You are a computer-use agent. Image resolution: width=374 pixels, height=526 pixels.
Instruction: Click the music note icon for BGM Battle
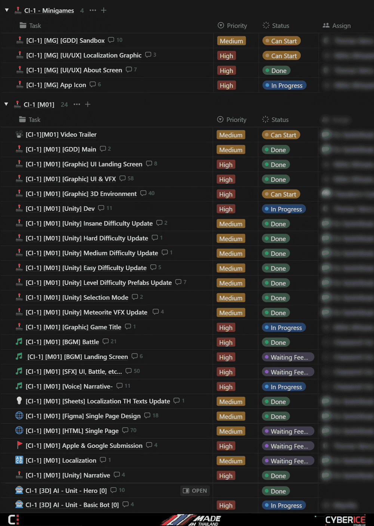click(19, 342)
